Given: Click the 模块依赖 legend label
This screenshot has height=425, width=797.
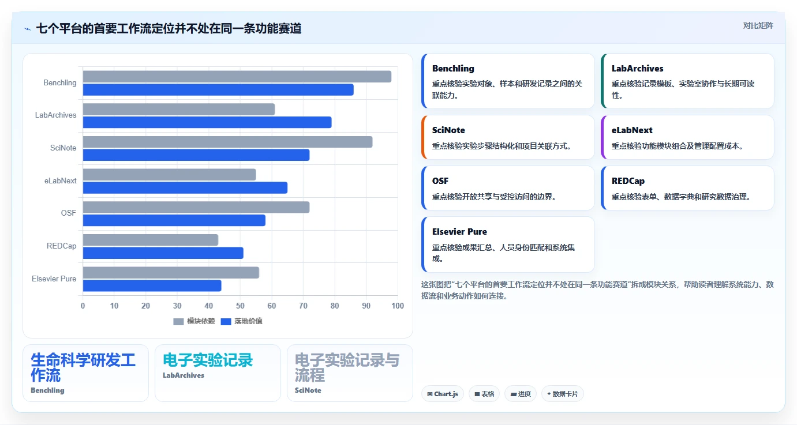Looking at the screenshot, I should click(x=200, y=321).
